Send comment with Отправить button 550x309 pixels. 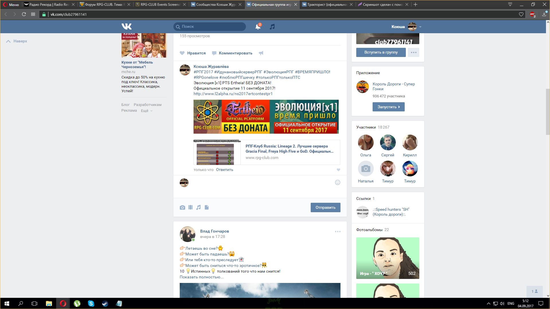coord(325,207)
